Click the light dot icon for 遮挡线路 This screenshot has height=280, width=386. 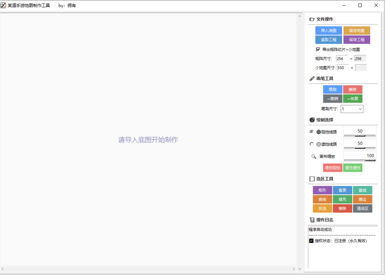(x=318, y=144)
